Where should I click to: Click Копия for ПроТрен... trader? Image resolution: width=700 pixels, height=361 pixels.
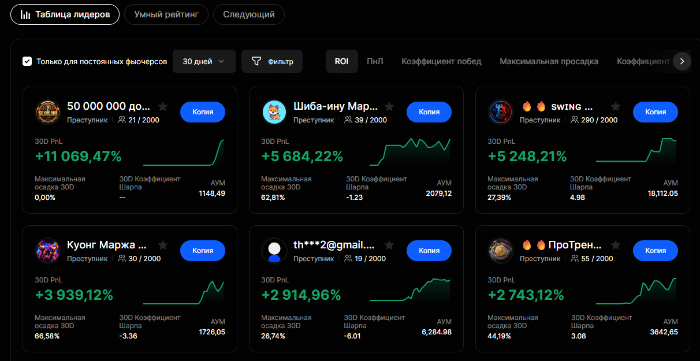pos(656,251)
